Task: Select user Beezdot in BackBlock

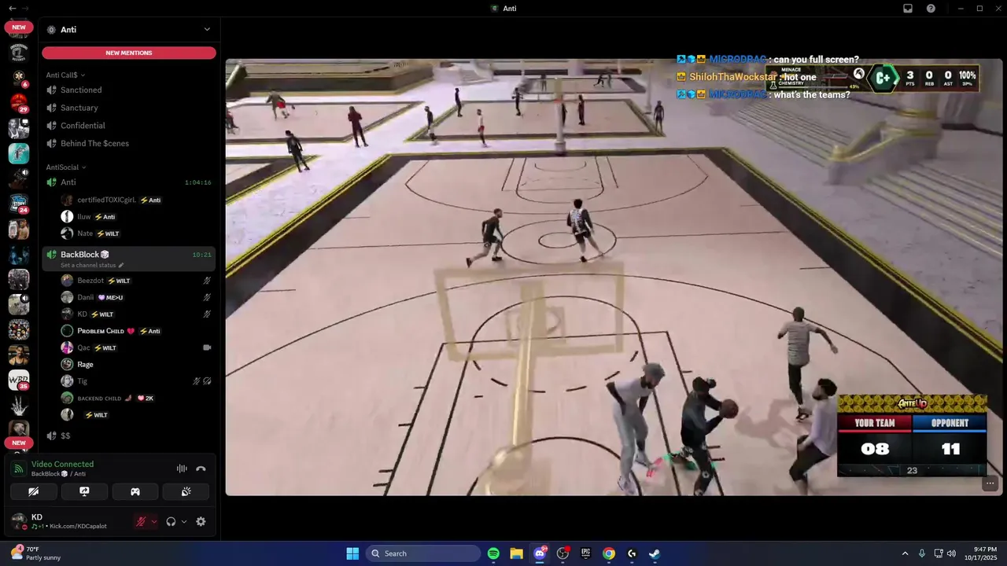Action: click(x=130, y=281)
